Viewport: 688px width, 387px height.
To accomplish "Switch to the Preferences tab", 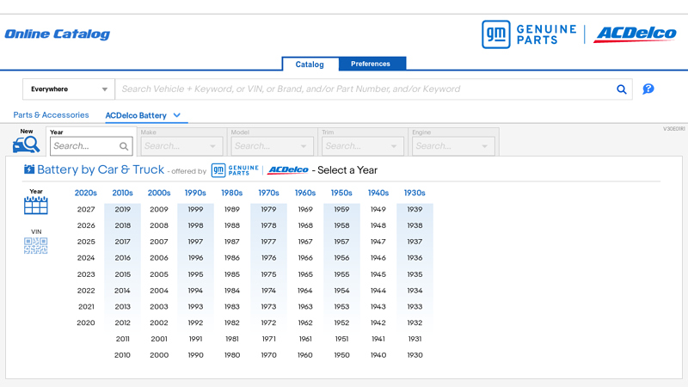I will (x=371, y=64).
